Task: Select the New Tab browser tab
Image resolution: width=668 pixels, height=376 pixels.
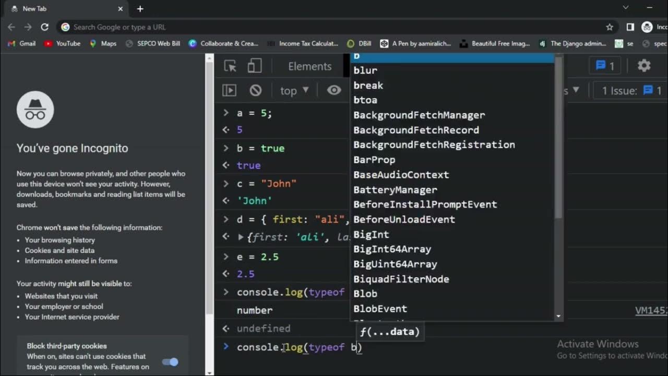Action: [x=65, y=9]
